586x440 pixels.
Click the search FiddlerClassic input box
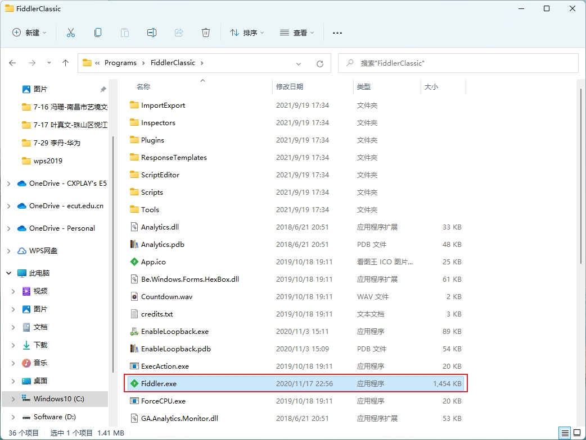[461, 63]
